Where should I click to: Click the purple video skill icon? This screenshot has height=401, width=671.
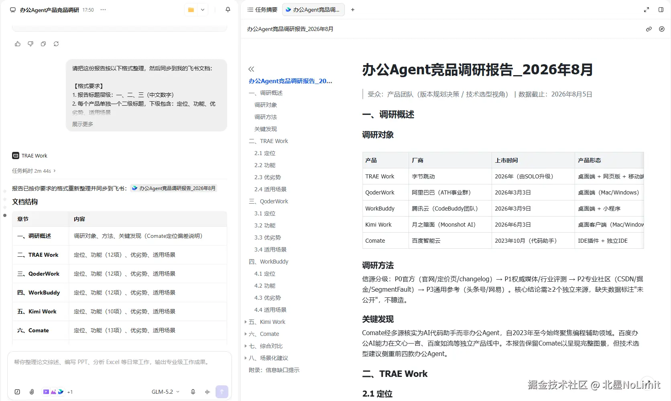[x=46, y=392]
